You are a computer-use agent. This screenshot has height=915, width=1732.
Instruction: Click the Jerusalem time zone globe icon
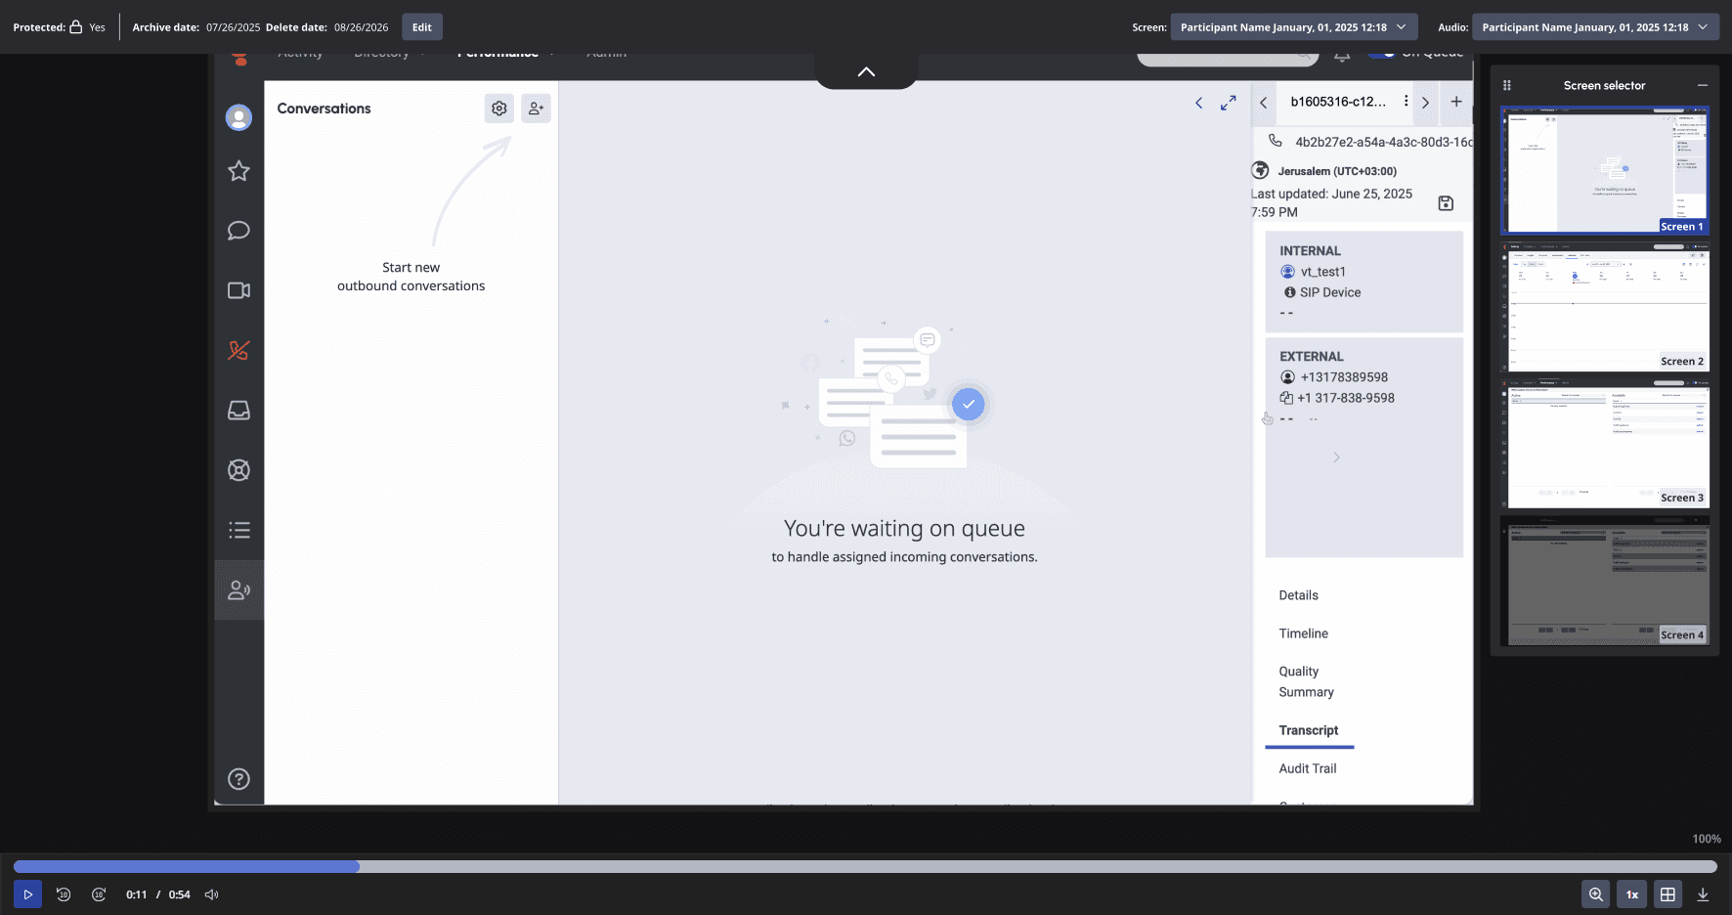click(x=1260, y=170)
